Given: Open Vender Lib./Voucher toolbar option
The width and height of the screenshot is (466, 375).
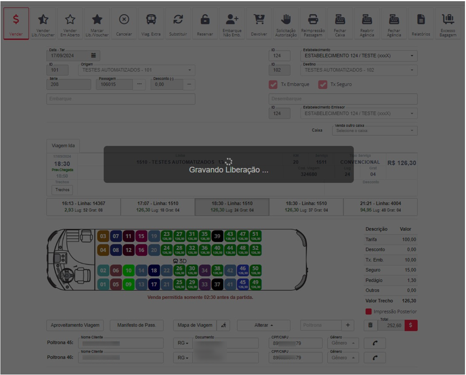Looking at the screenshot, I should click(x=43, y=24).
